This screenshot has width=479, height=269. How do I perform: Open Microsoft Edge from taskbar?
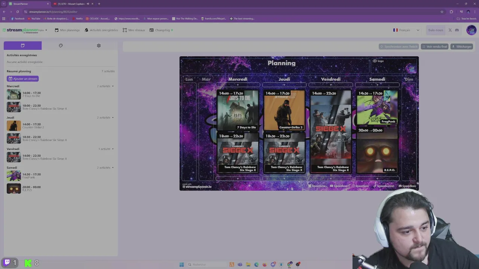point(256,265)
